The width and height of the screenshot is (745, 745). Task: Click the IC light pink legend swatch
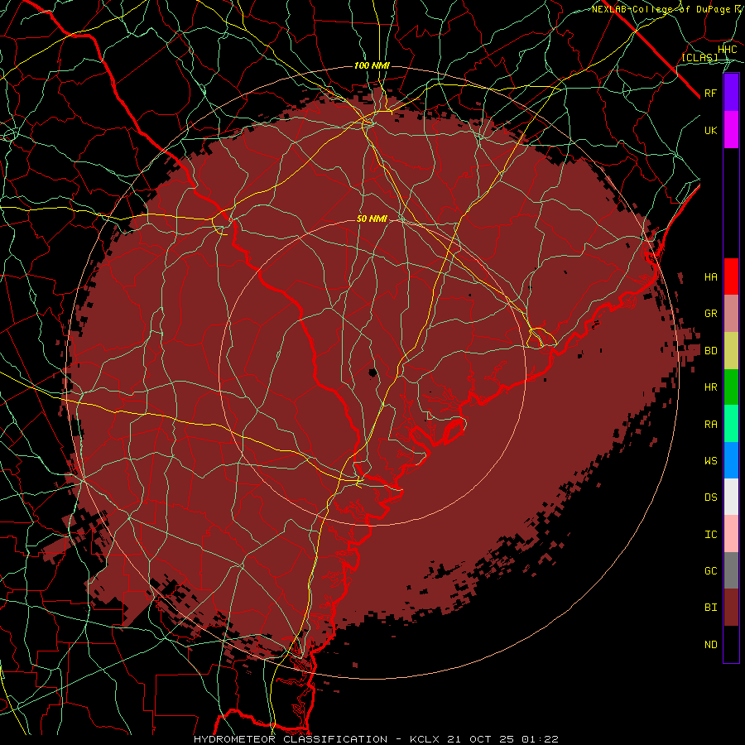coord(731,534)
